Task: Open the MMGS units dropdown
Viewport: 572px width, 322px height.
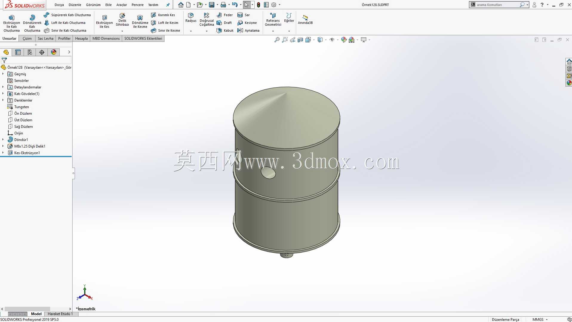Action: tap(540, 319)
